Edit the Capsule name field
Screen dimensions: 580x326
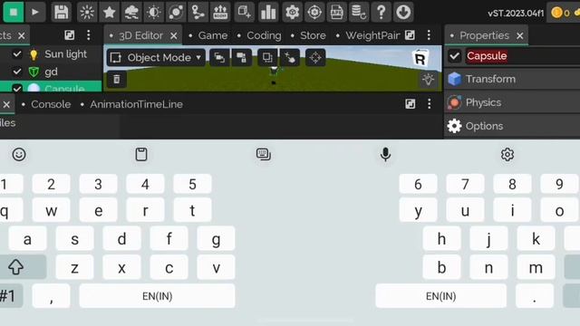coord(522,56)
